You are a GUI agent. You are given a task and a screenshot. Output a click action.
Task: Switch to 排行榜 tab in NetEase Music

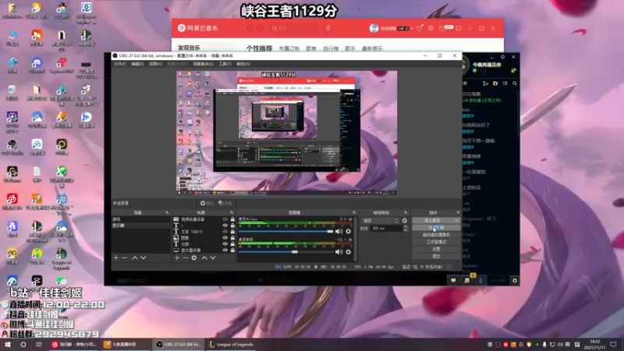[331, 48]
